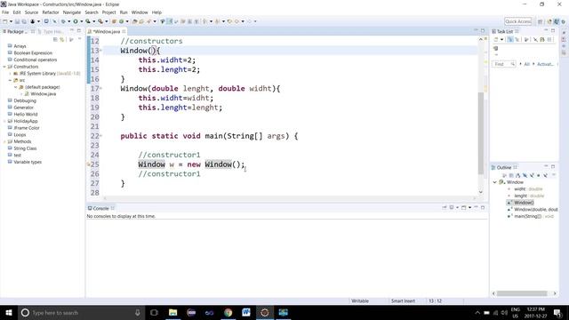Screen dimensions: 569x320
Task: Collapse the Constructors project in Package Explorer
Action: click(4, 67)
